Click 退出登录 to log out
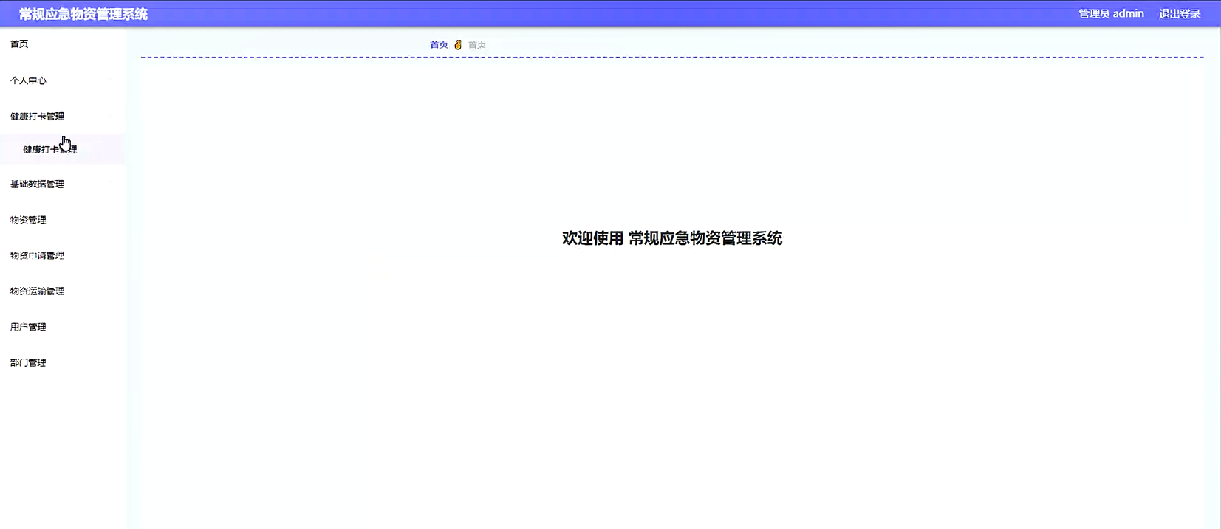Image resolution: width=1221 pixels, height=529 pixels. [1180, 14]
